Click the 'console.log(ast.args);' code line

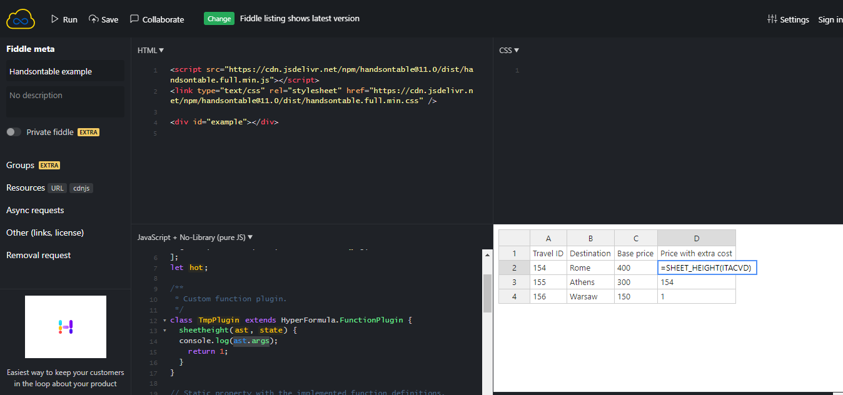(x=228, y=341)
